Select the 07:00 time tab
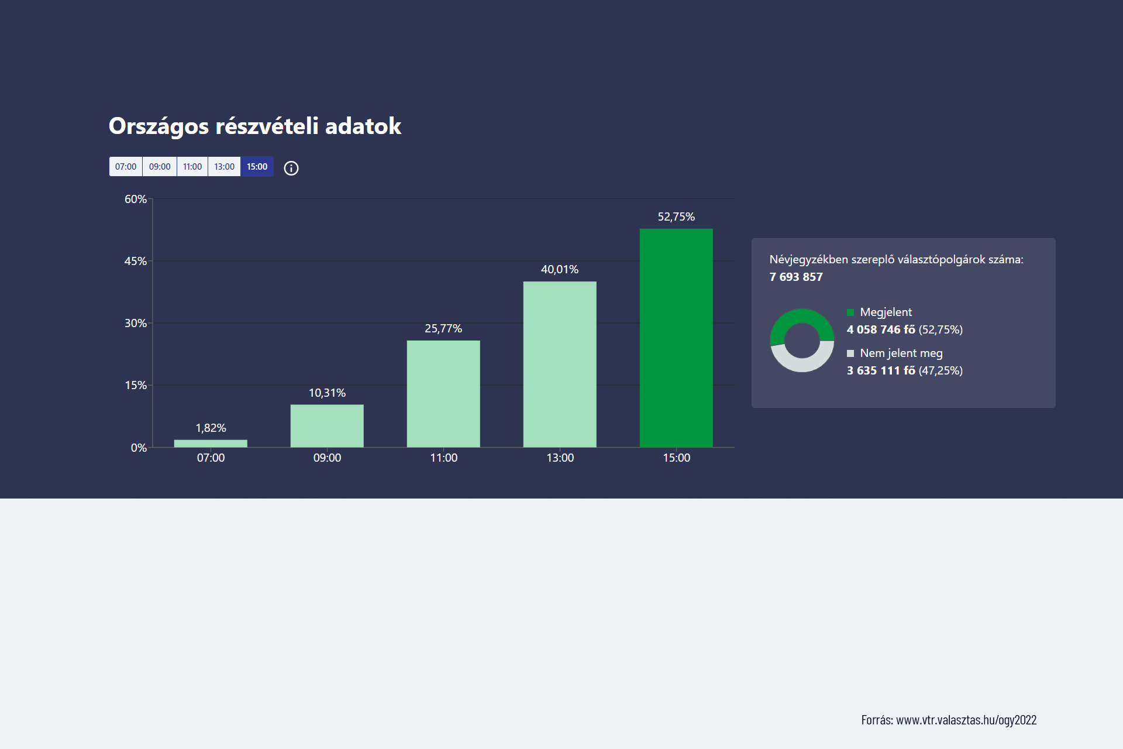 coord(126,167)
